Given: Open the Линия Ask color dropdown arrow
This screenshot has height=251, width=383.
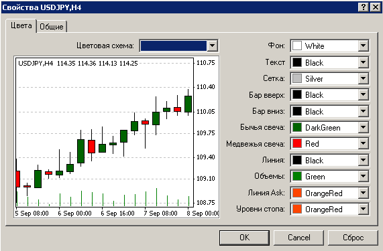Looking at the screenshot, I should click(x=363, y=193).
